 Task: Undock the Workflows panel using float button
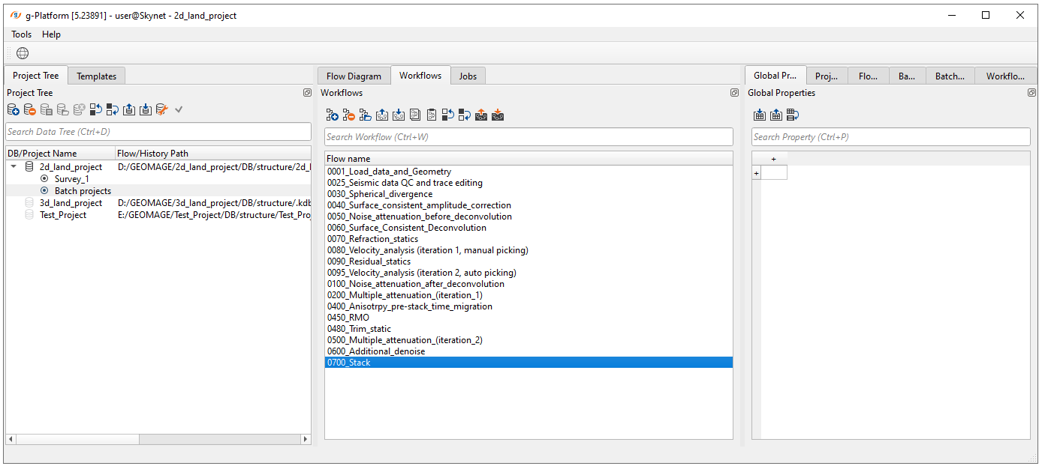[734, 93]
